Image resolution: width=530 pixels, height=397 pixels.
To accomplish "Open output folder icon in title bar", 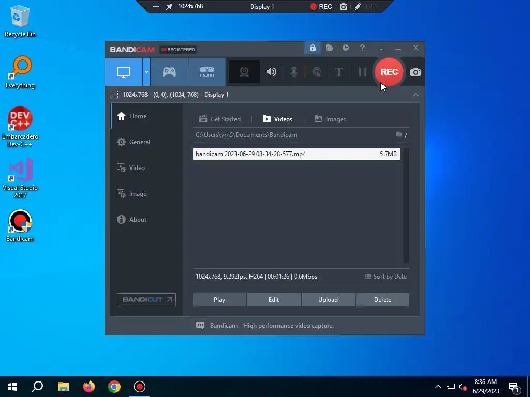I will click(x=329, y=48).
